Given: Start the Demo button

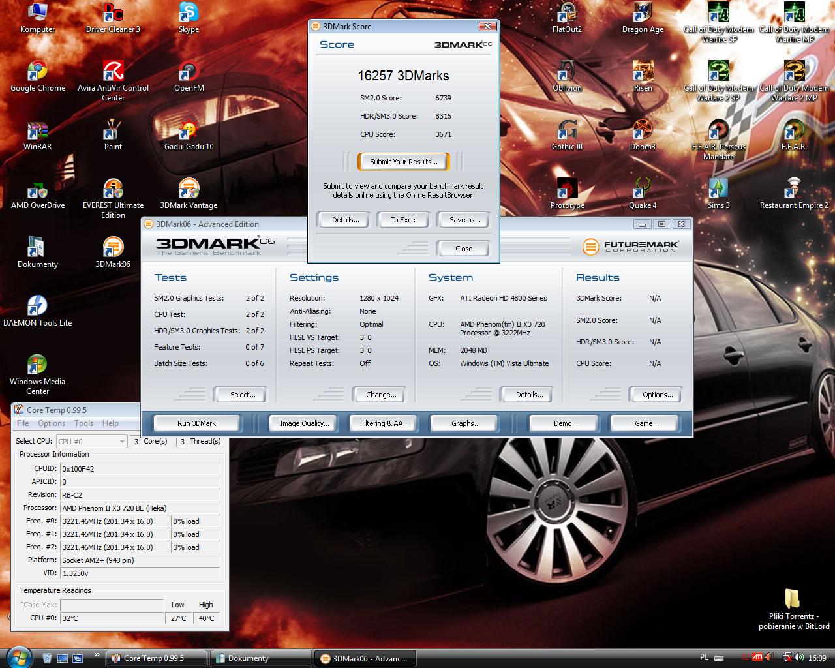Looking at the screenshot, I should pos(566,423).
